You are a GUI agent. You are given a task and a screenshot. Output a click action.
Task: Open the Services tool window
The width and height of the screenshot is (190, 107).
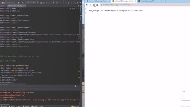34,106
